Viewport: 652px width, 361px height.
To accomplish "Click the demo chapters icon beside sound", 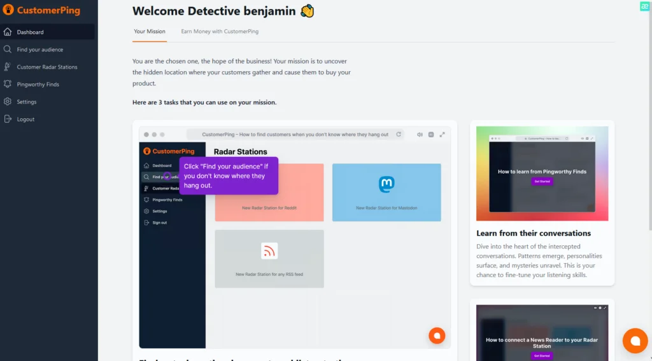I will point(431,135).
